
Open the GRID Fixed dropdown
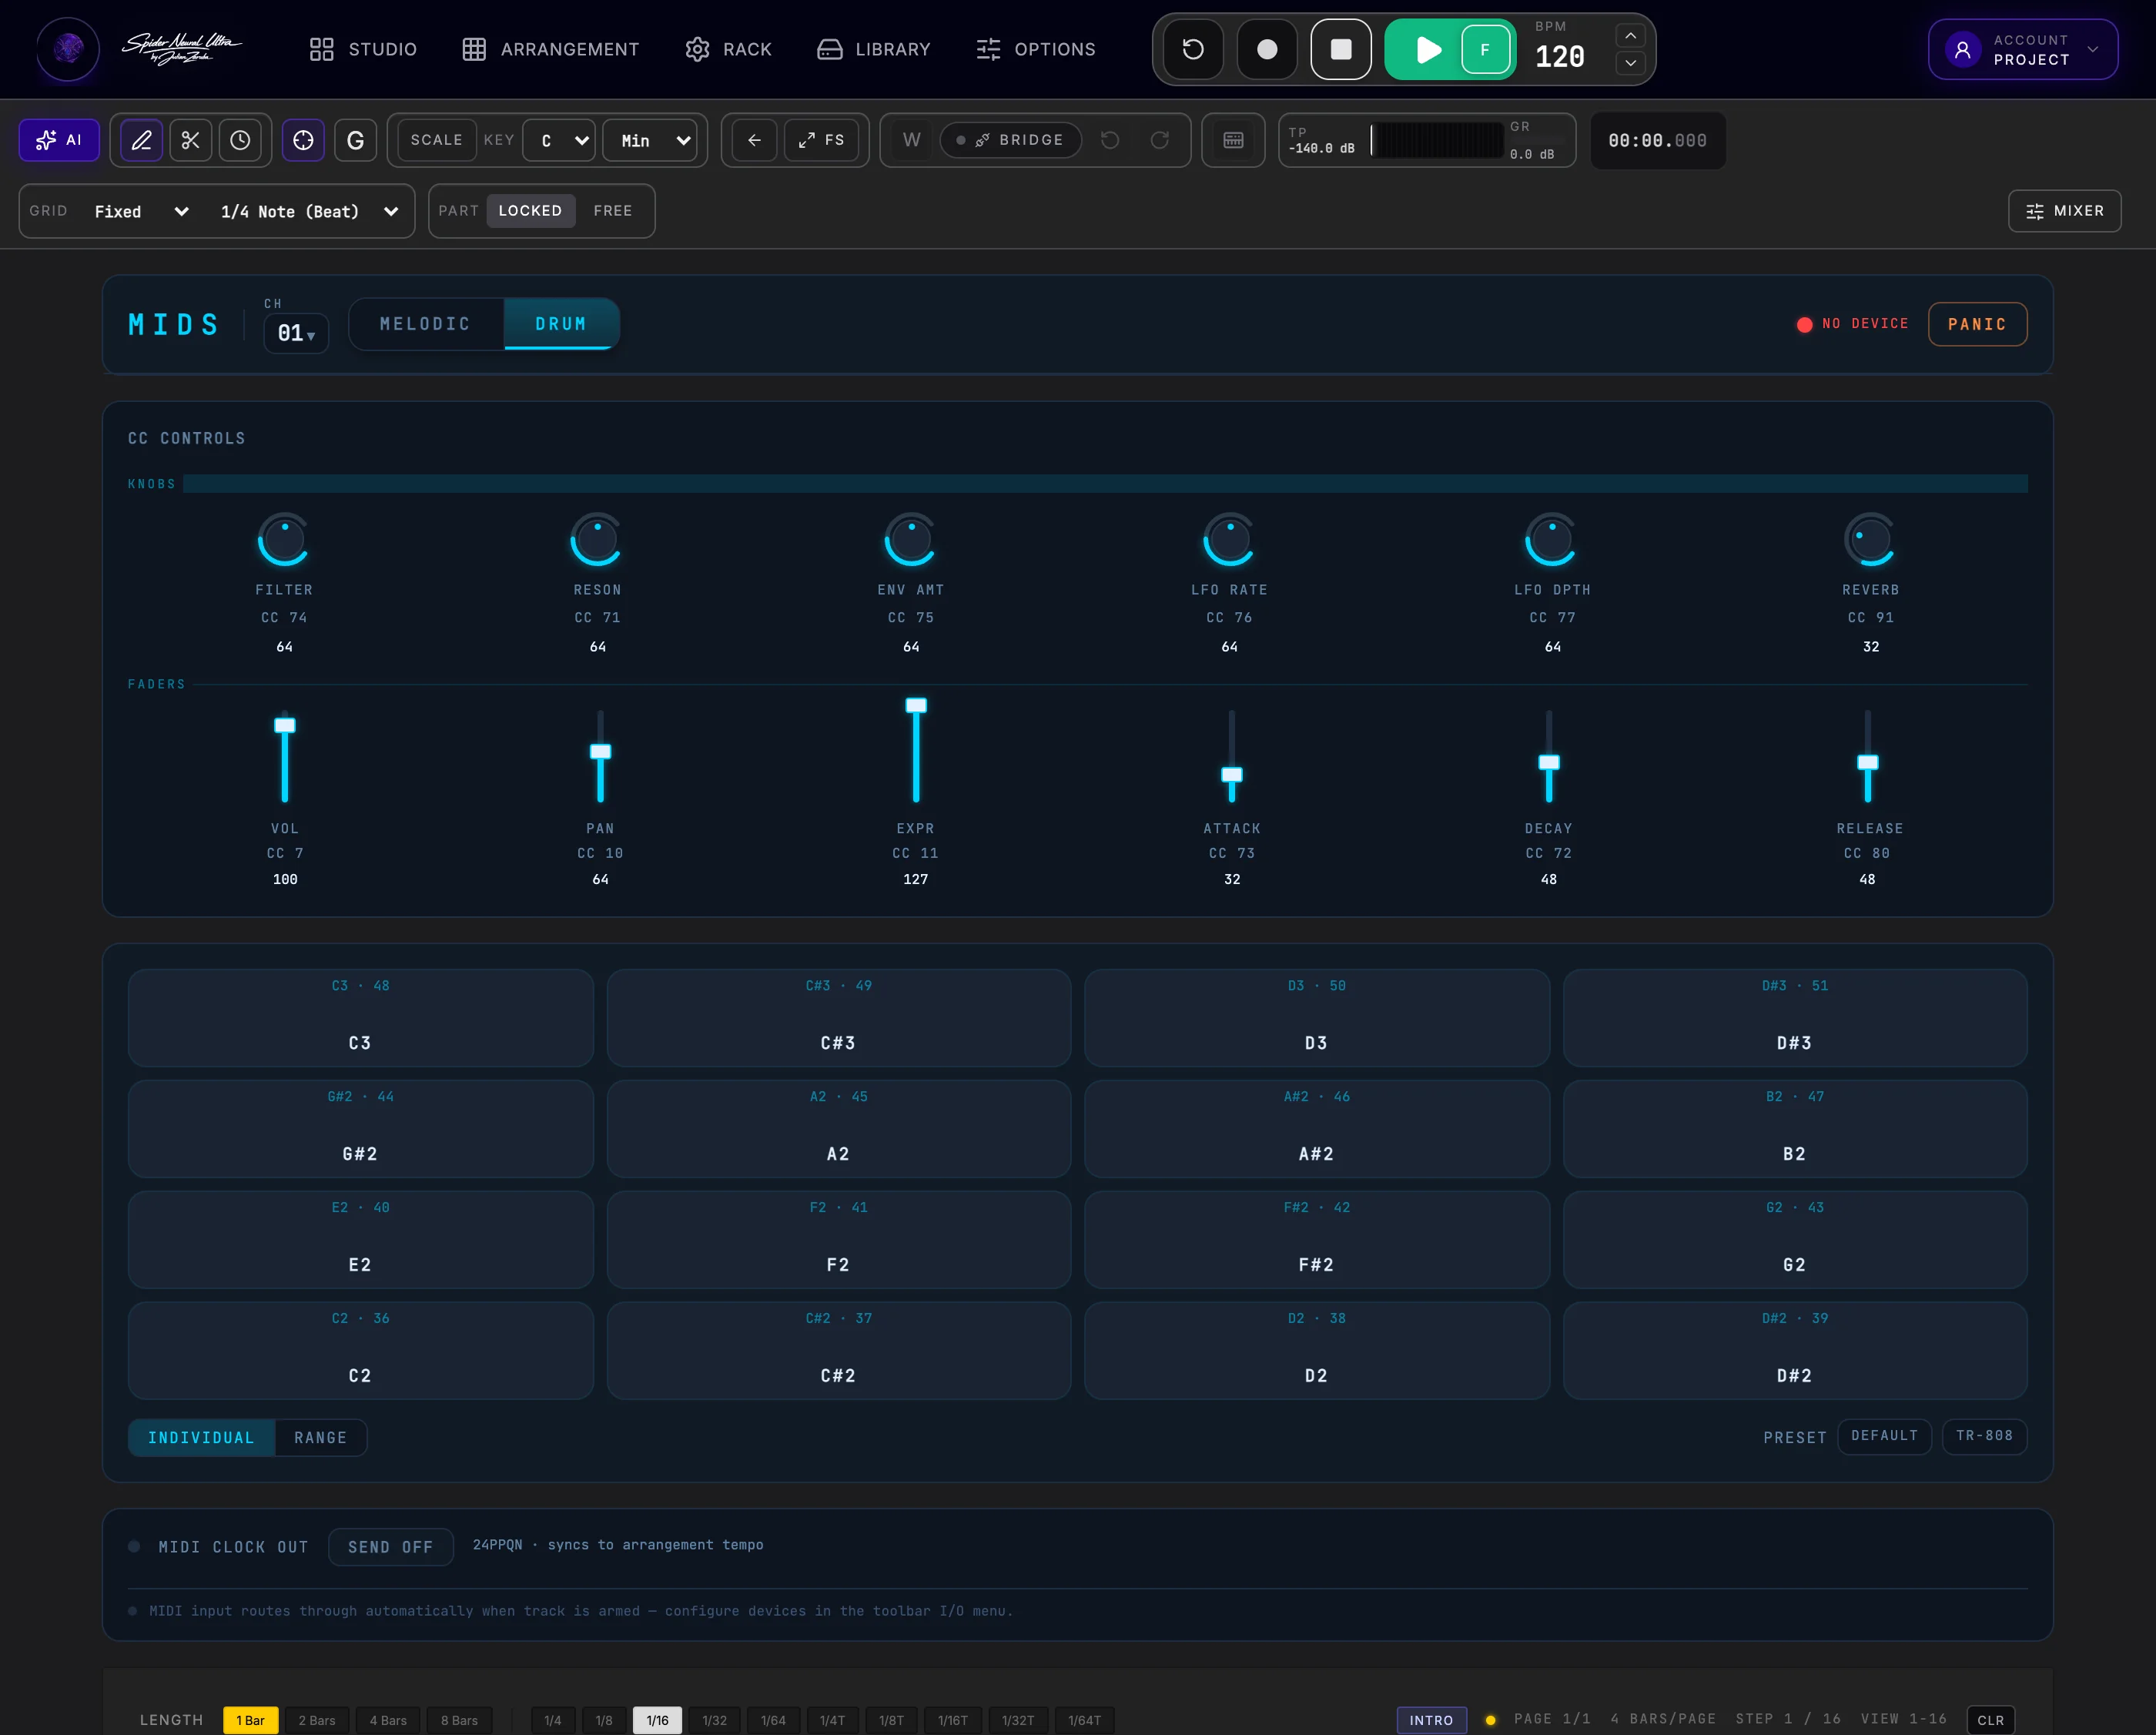coord(141,211)
